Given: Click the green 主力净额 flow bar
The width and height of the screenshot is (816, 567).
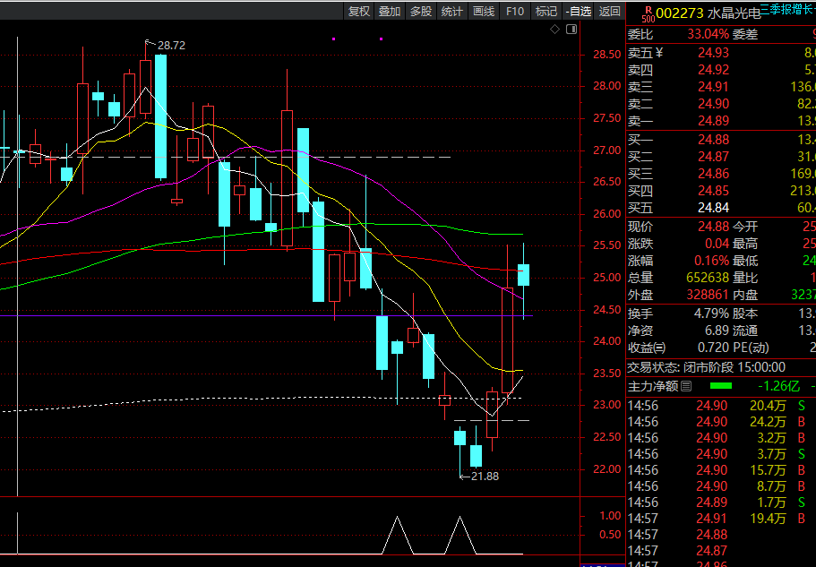Looking at the screenshot, I should click(721, 386).
